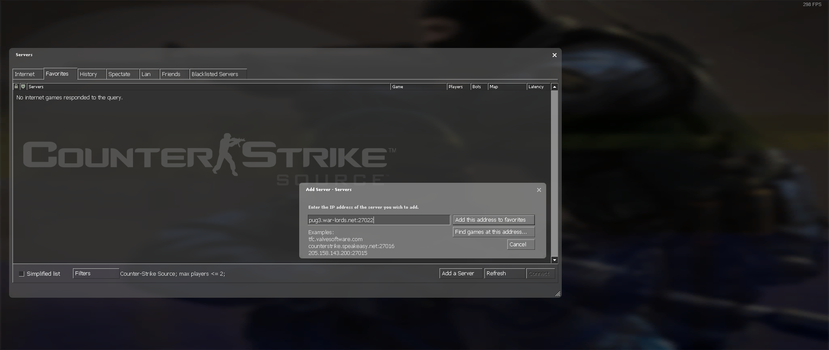
Task: Open the Filters panel
Action: click(96, 274)
